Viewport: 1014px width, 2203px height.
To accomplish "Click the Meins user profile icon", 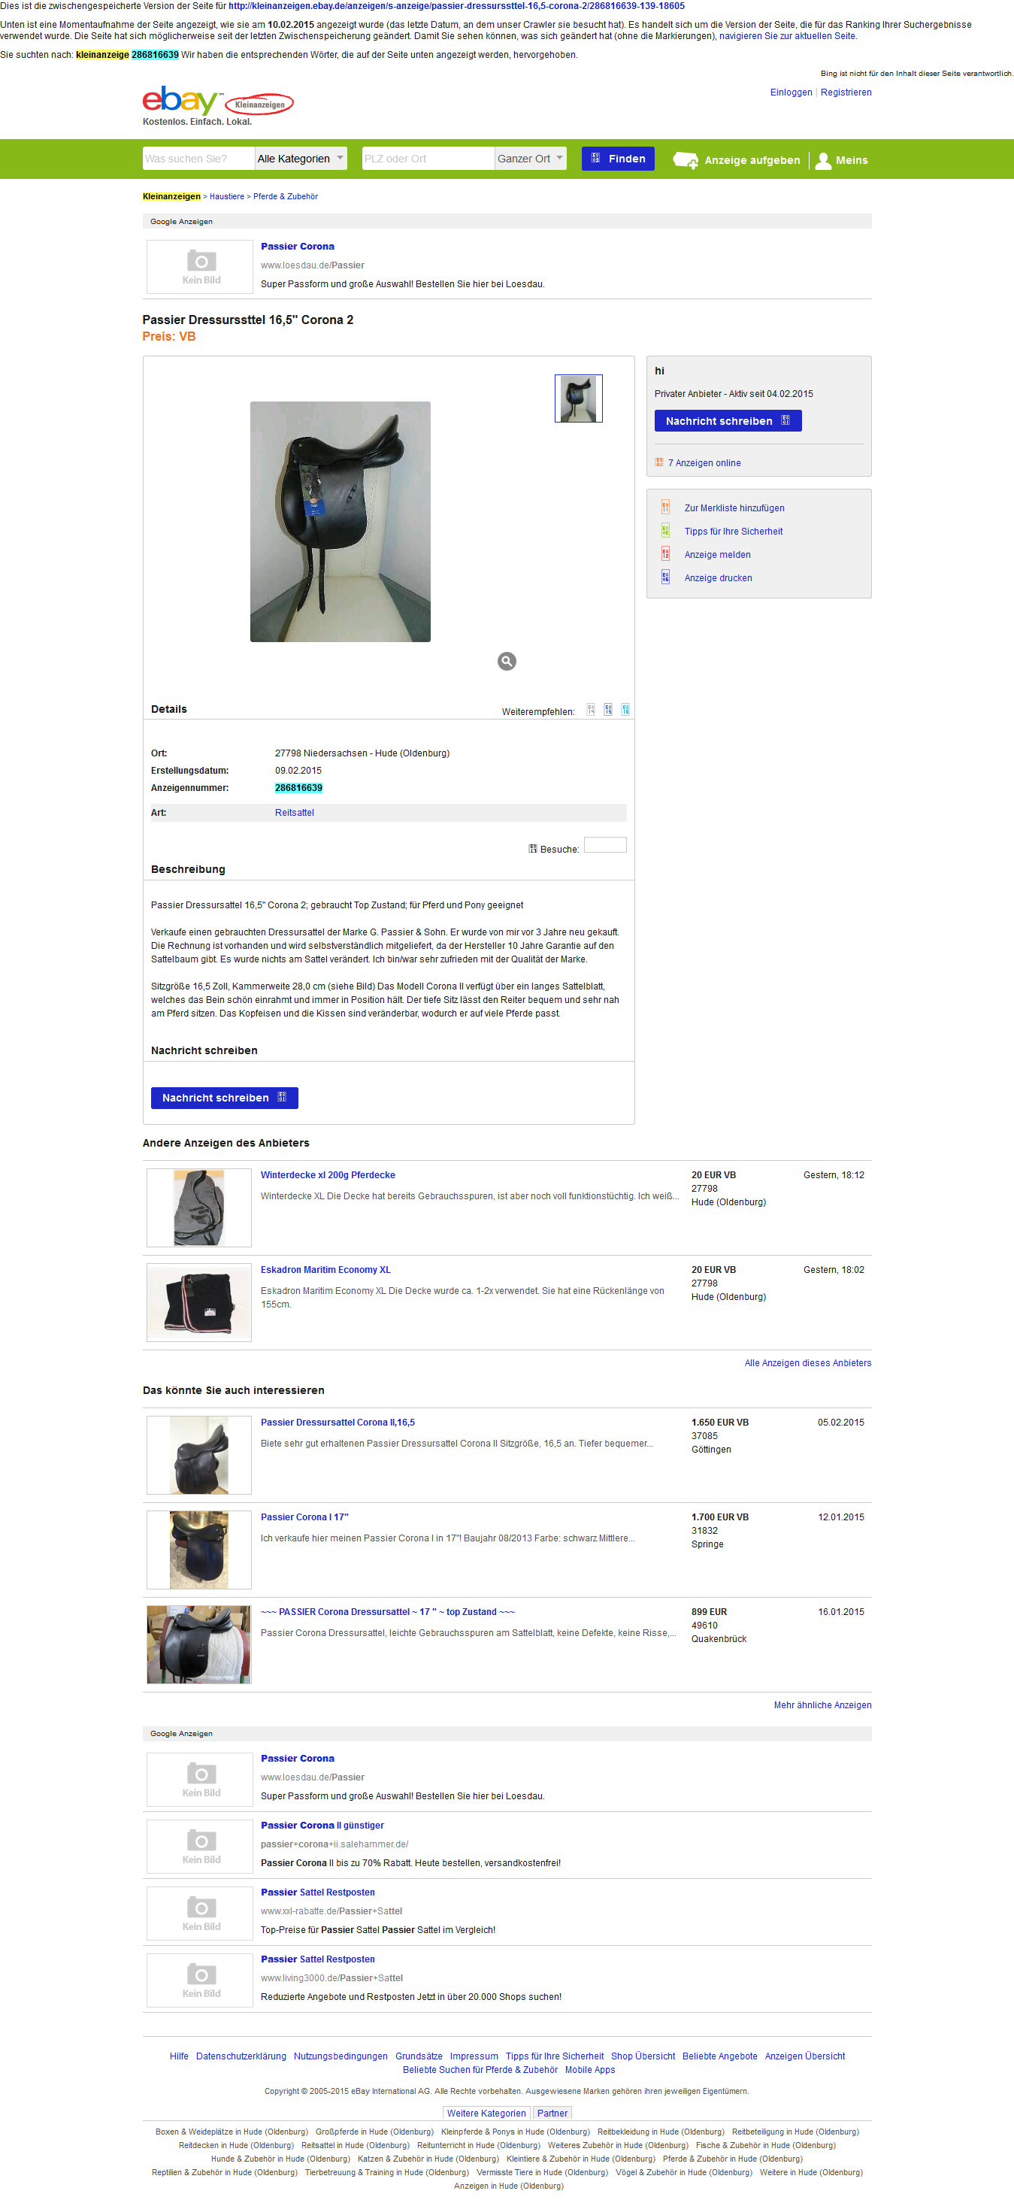I will point(823,160).
